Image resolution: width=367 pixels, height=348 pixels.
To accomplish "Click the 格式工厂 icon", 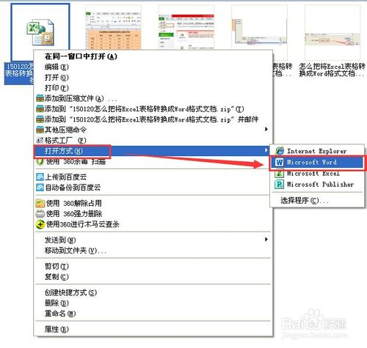I will (40, 140).
